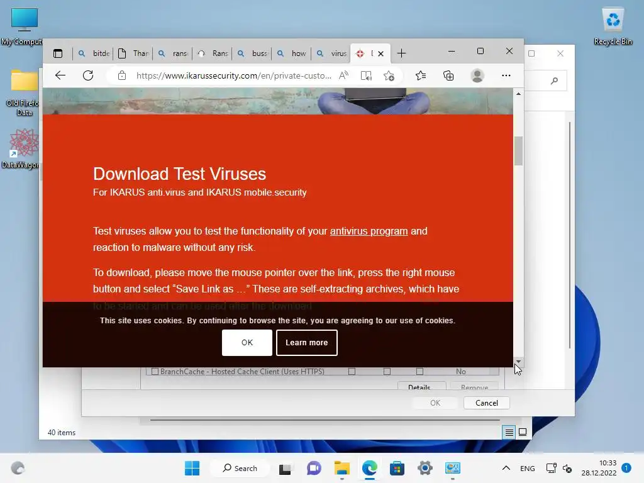Open Microsoft Store from the taskbar
This screenshot has width=644, height=483.
[x=397, y=468]
